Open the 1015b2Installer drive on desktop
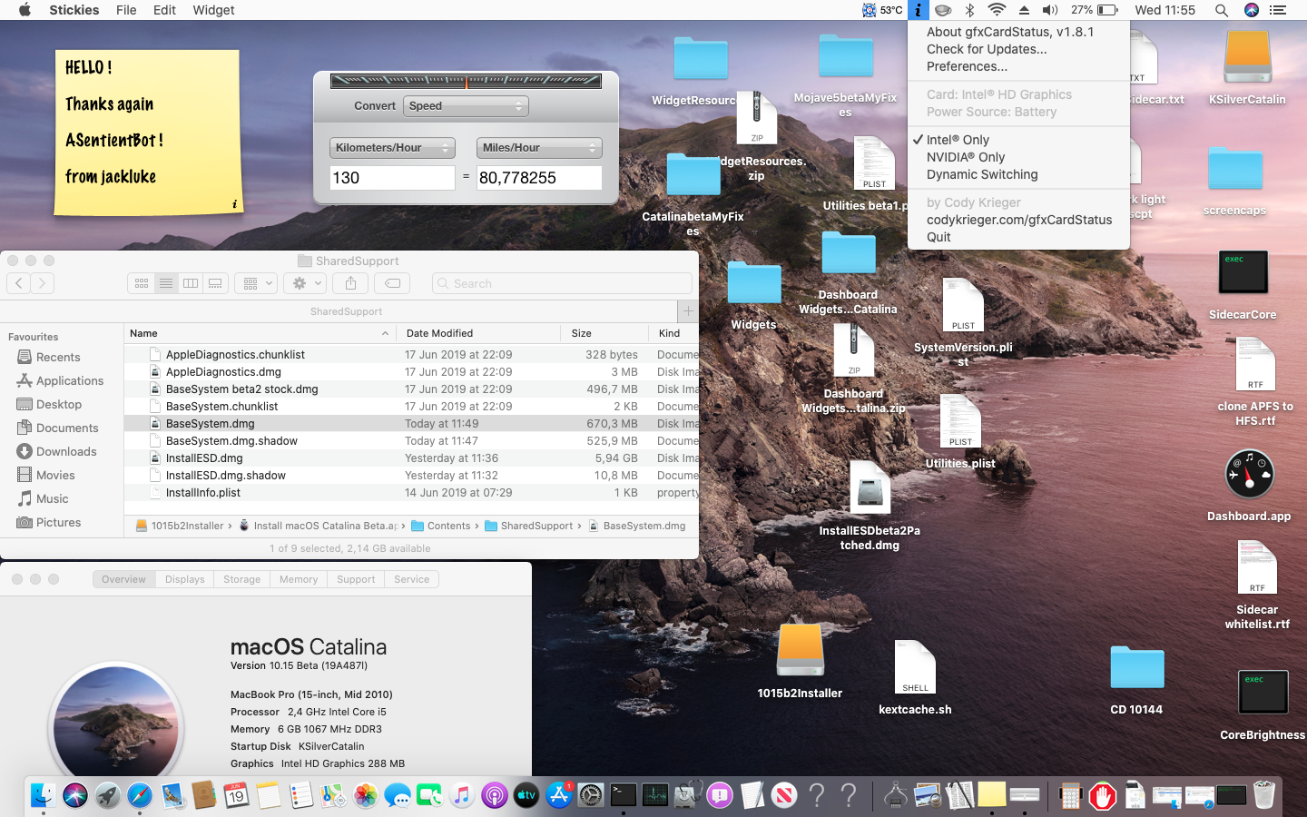 coord(800,650)
